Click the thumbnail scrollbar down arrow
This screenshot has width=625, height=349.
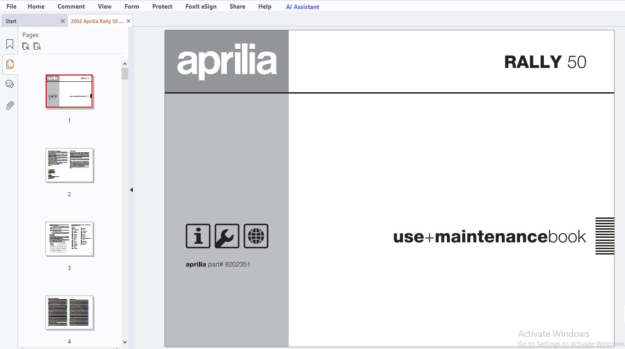[125, 343]
